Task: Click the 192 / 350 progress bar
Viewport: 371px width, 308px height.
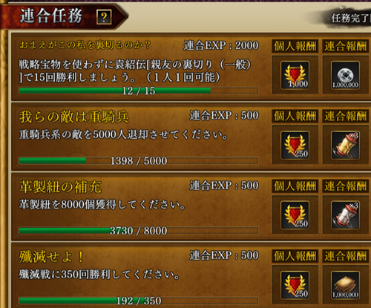Action: point(139,301)
